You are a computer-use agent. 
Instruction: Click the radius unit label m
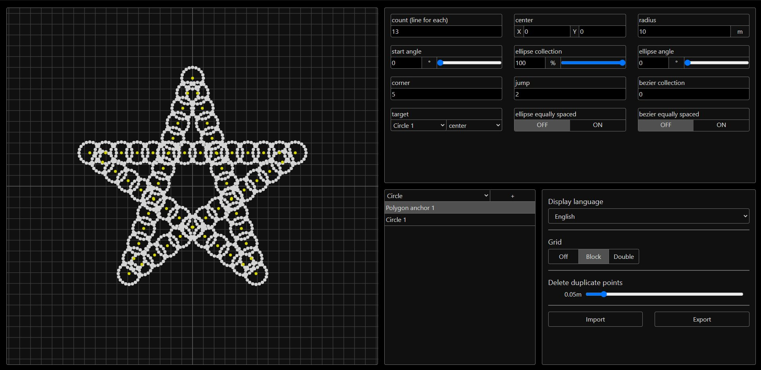coord(740,31)
